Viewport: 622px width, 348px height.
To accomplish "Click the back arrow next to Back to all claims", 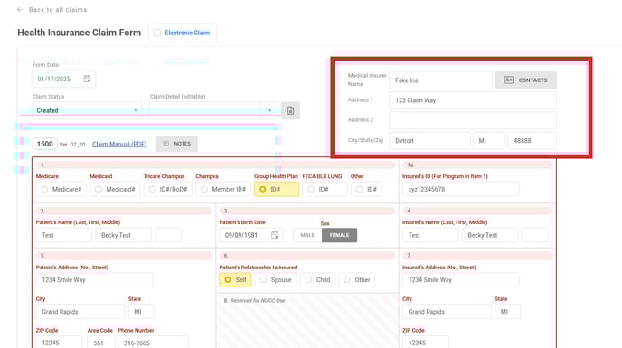I will click(20, 10).
